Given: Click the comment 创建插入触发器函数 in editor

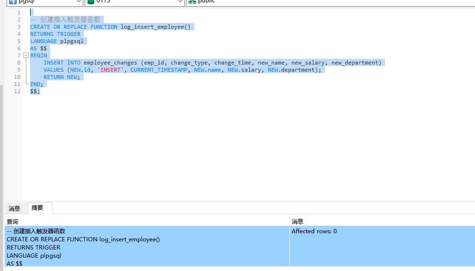Looking at the screenshot, I should 70,20.
